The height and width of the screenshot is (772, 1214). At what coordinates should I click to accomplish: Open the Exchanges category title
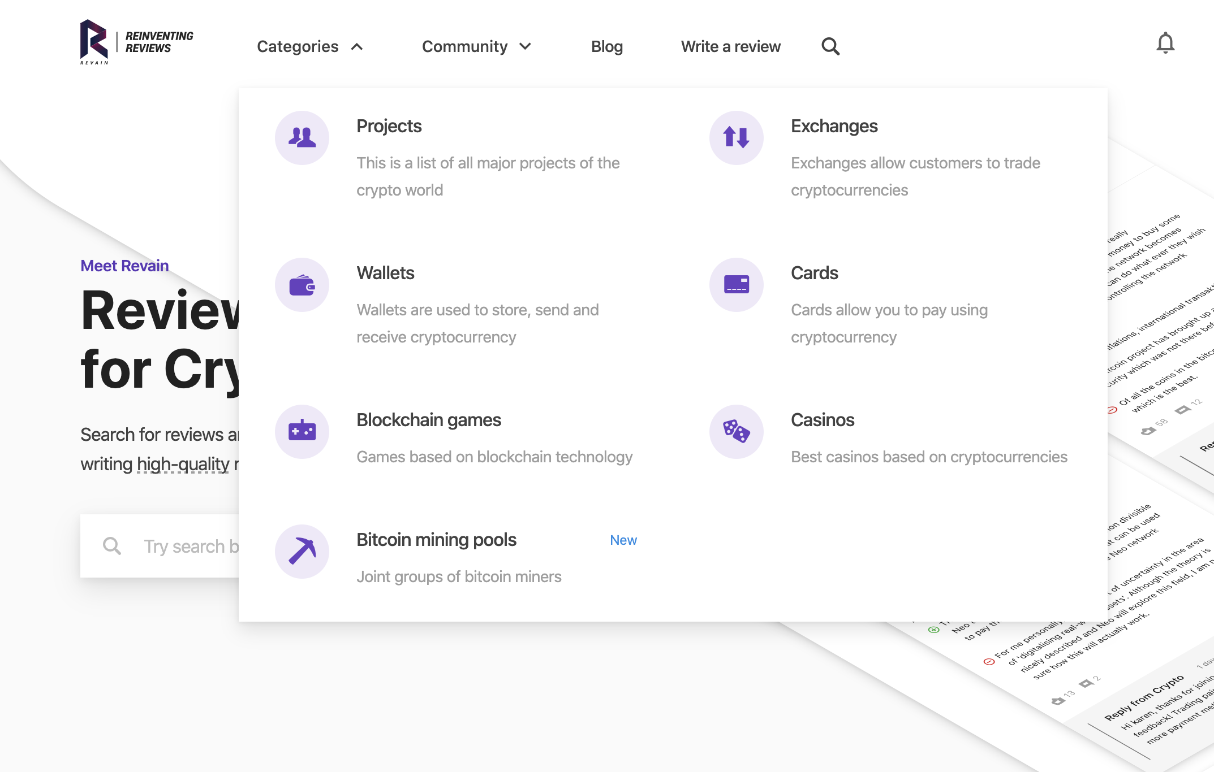(834, 126)
